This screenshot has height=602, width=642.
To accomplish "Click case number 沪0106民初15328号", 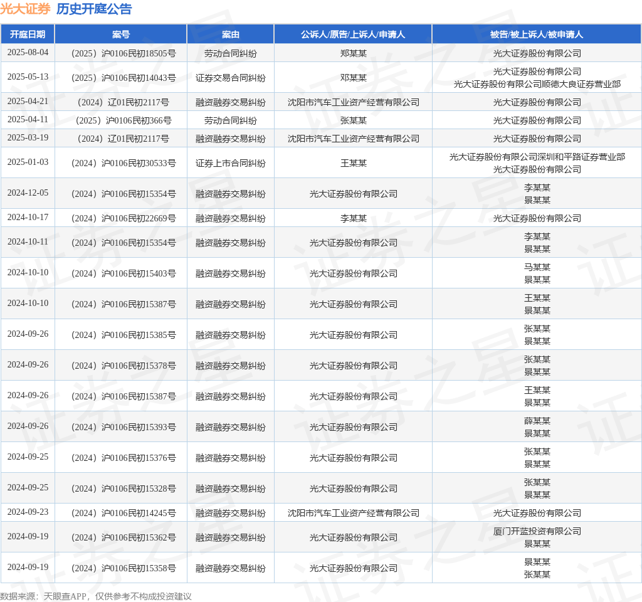I will 124,488.
